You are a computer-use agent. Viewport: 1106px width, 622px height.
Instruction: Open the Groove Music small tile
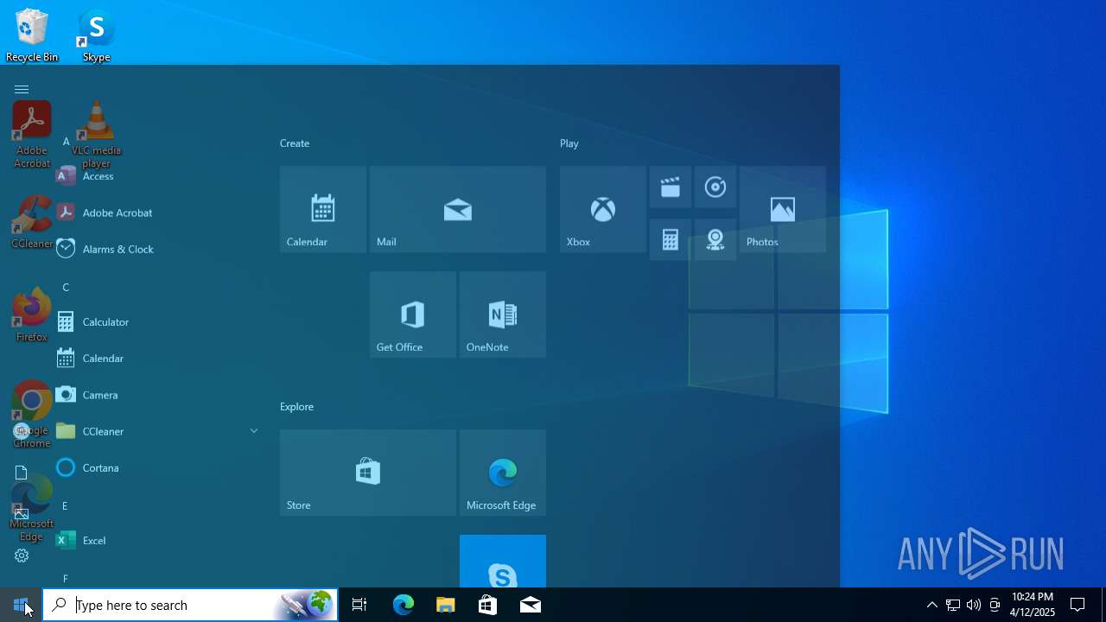(x=715, y=187)
